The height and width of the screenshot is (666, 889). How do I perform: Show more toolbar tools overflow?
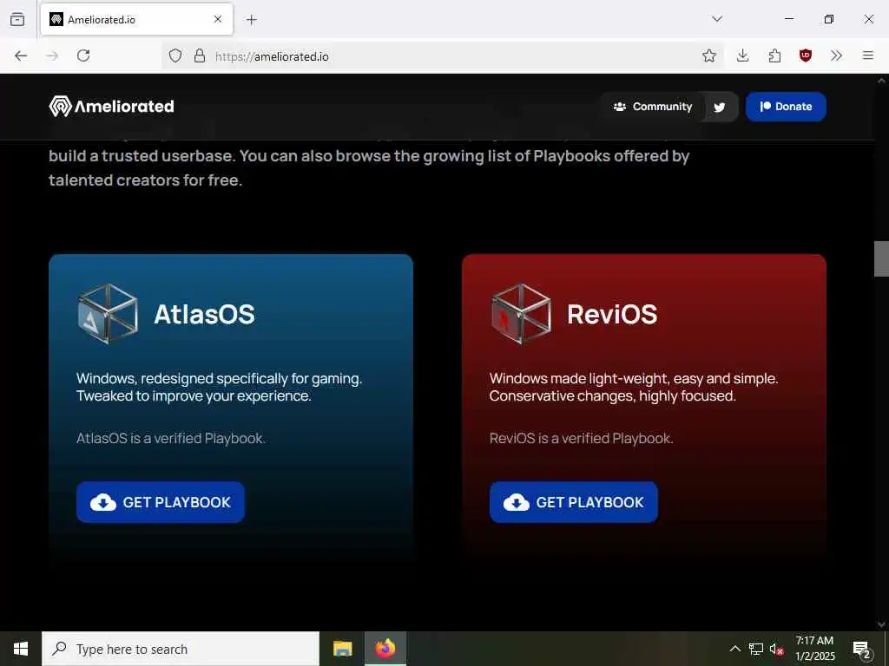click(x=836, y=55)
